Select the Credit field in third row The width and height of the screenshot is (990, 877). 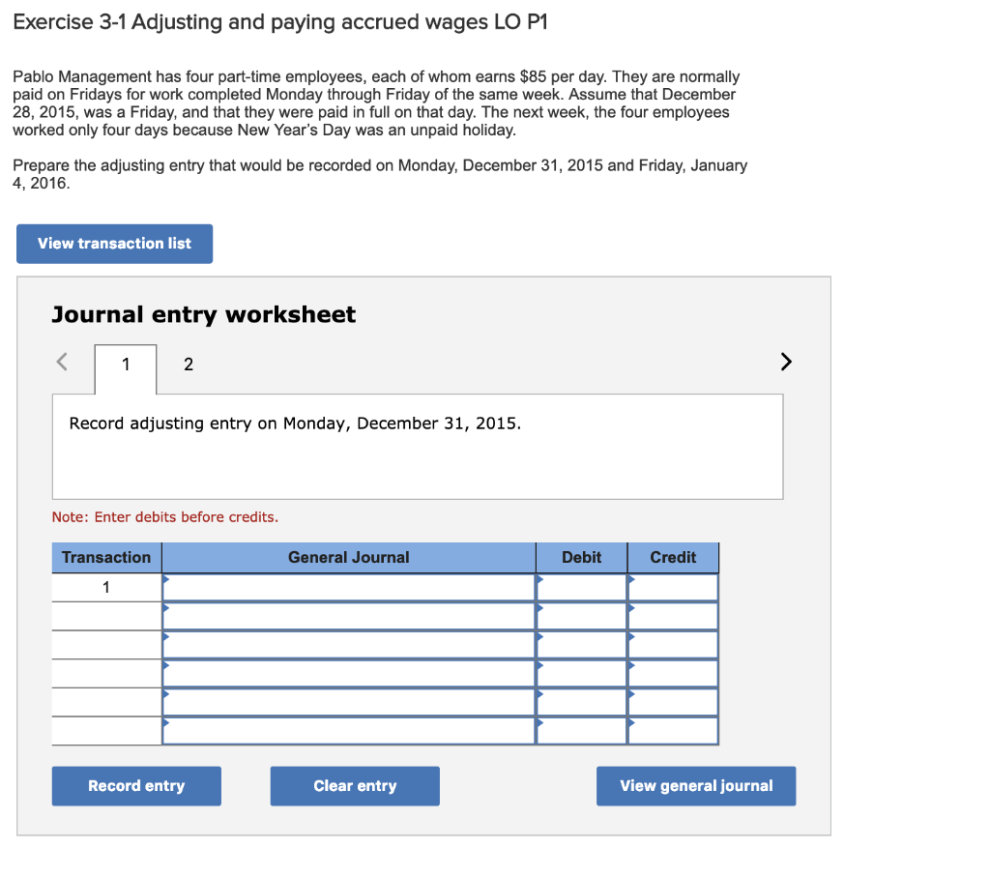(673, 645)
